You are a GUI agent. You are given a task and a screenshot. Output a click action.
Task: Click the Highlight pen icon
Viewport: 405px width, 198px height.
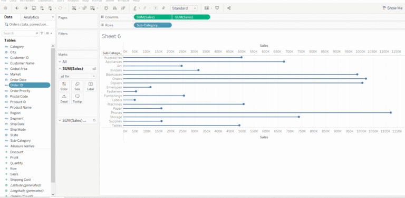[x=135, y=8]
